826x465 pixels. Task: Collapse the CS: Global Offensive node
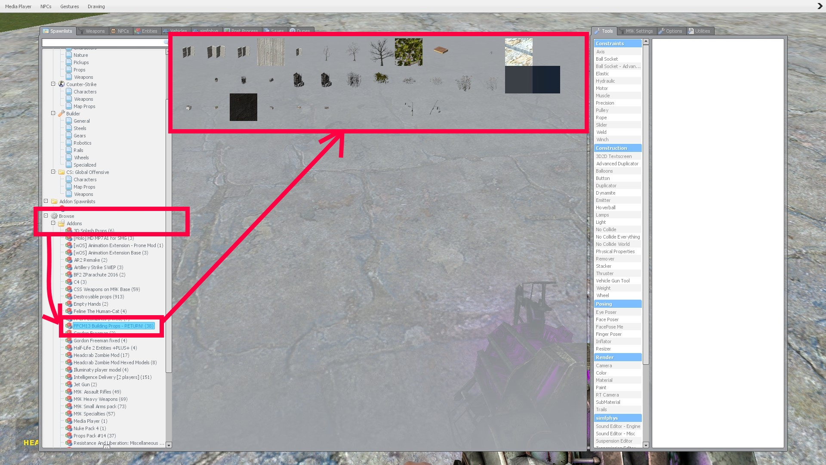pos(53,172)
